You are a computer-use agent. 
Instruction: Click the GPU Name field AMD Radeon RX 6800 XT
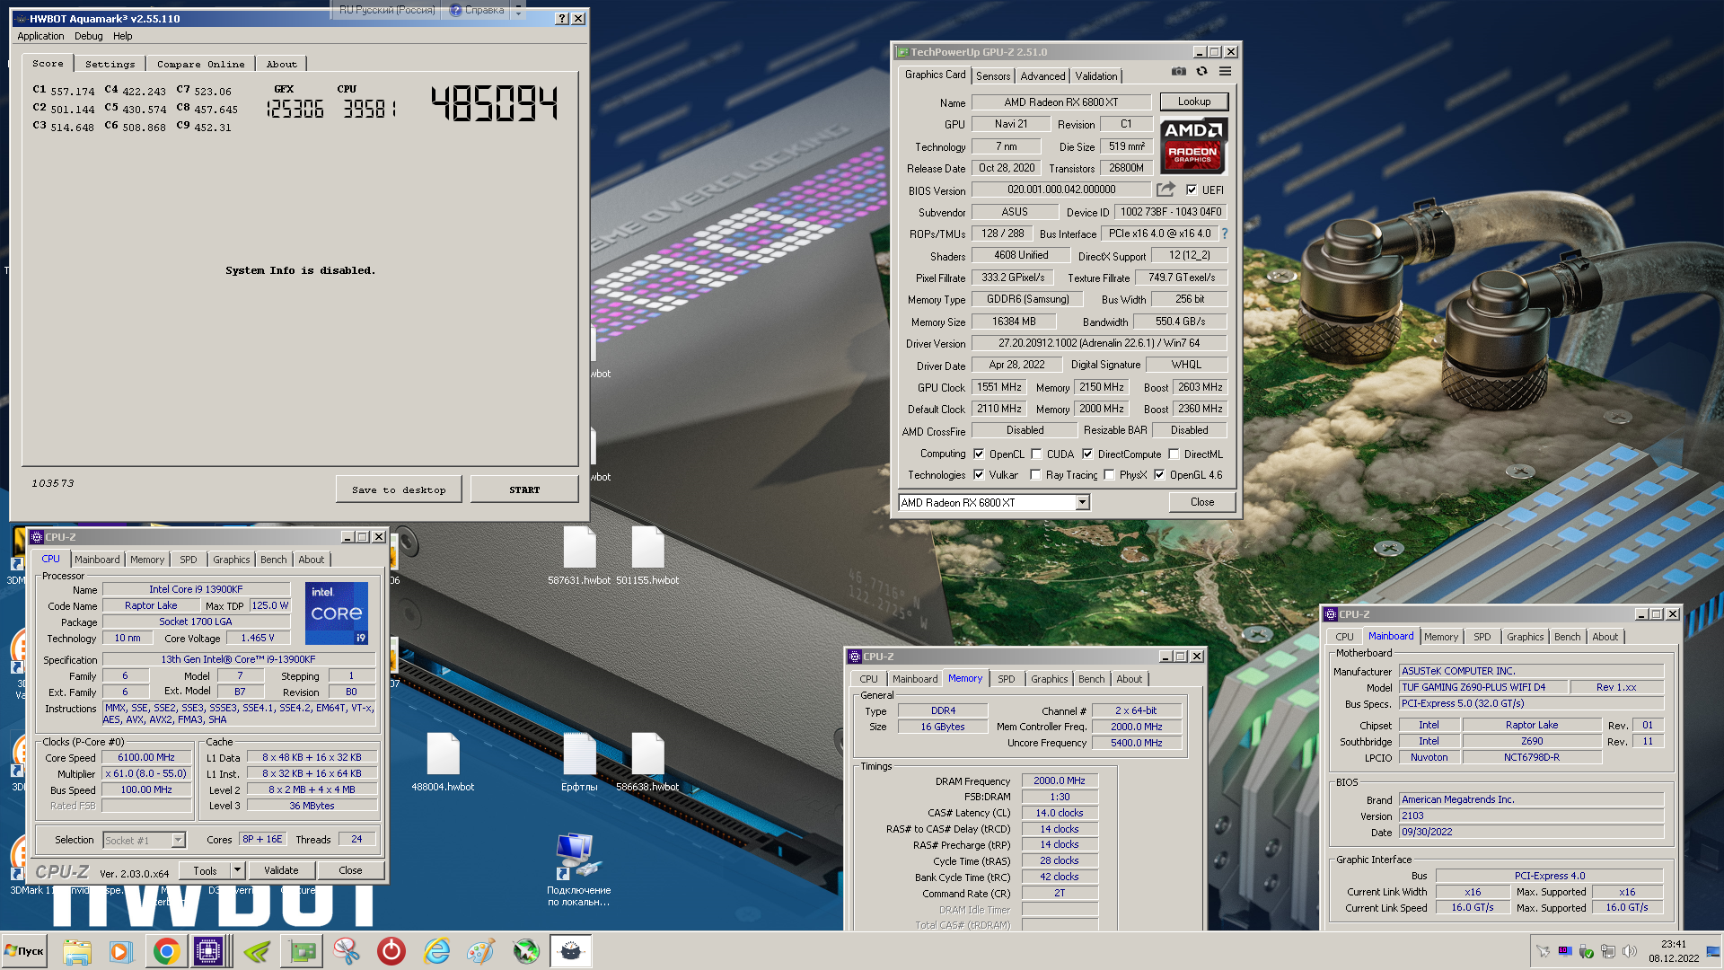(x=1061, y=102)
